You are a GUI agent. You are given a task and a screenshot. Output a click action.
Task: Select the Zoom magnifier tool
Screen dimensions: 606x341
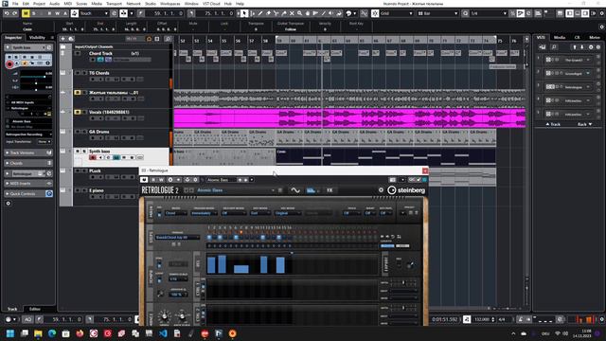coord(299,13)
